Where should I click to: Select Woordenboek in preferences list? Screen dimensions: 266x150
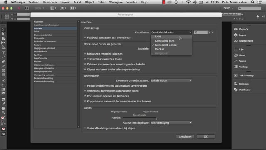click(x=55, y=52)
